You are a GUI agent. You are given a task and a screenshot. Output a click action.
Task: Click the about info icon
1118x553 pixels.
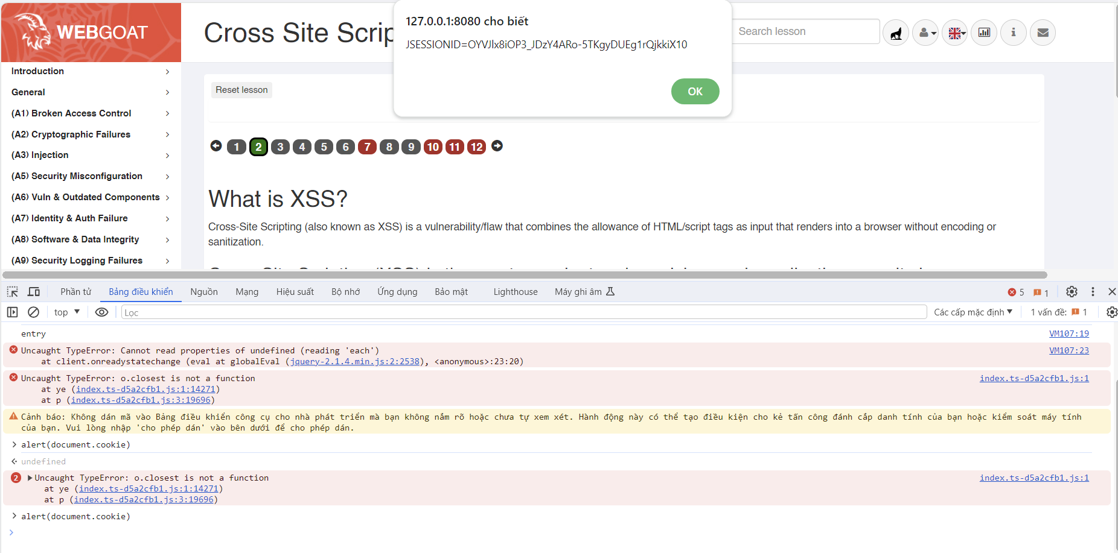1014,33
